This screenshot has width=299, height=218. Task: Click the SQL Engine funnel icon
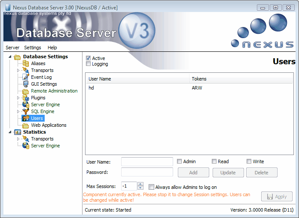(x=26, y=111)
